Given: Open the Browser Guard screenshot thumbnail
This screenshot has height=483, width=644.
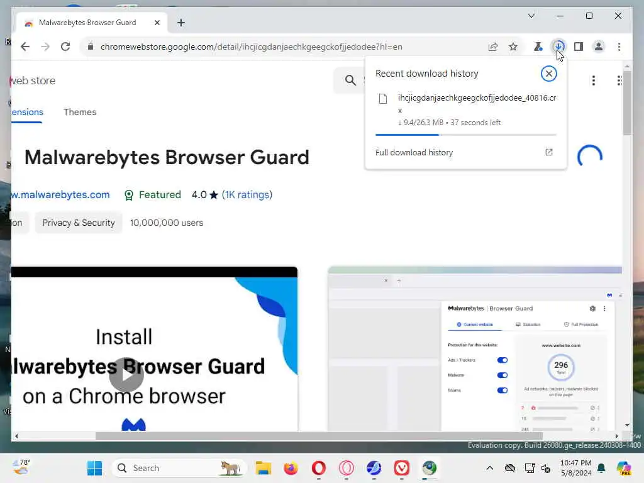Looking at the screenshot, I should point(475,348).
